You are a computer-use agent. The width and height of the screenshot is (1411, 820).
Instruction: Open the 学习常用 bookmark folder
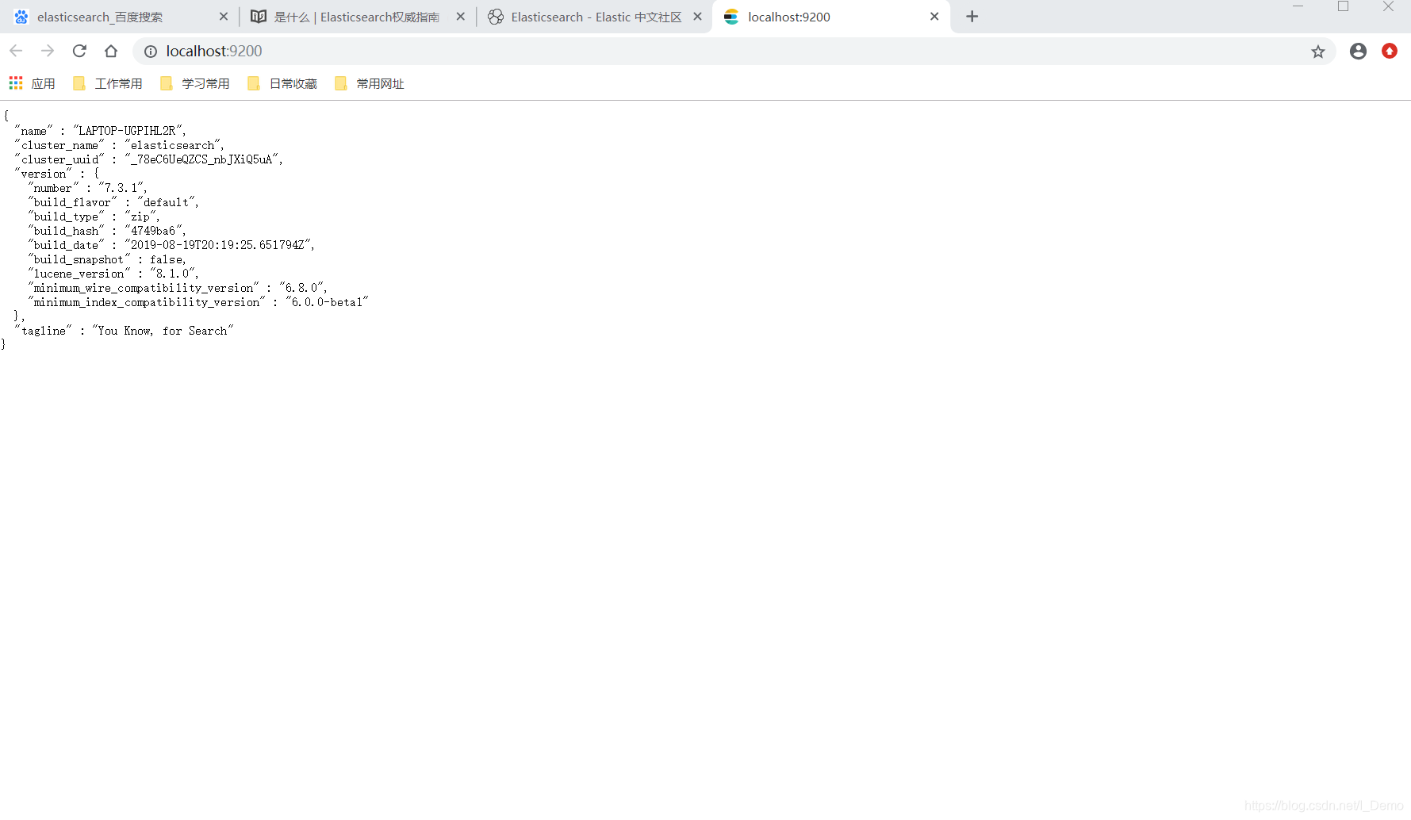click(194, 83)
